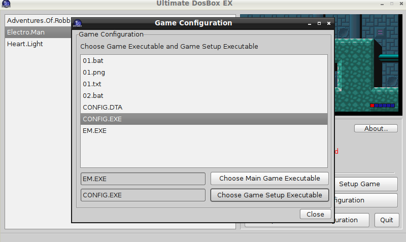Viewport: 406px width, 242px height.
Task: Click the Quit button
Action: [x=387, y=220]
